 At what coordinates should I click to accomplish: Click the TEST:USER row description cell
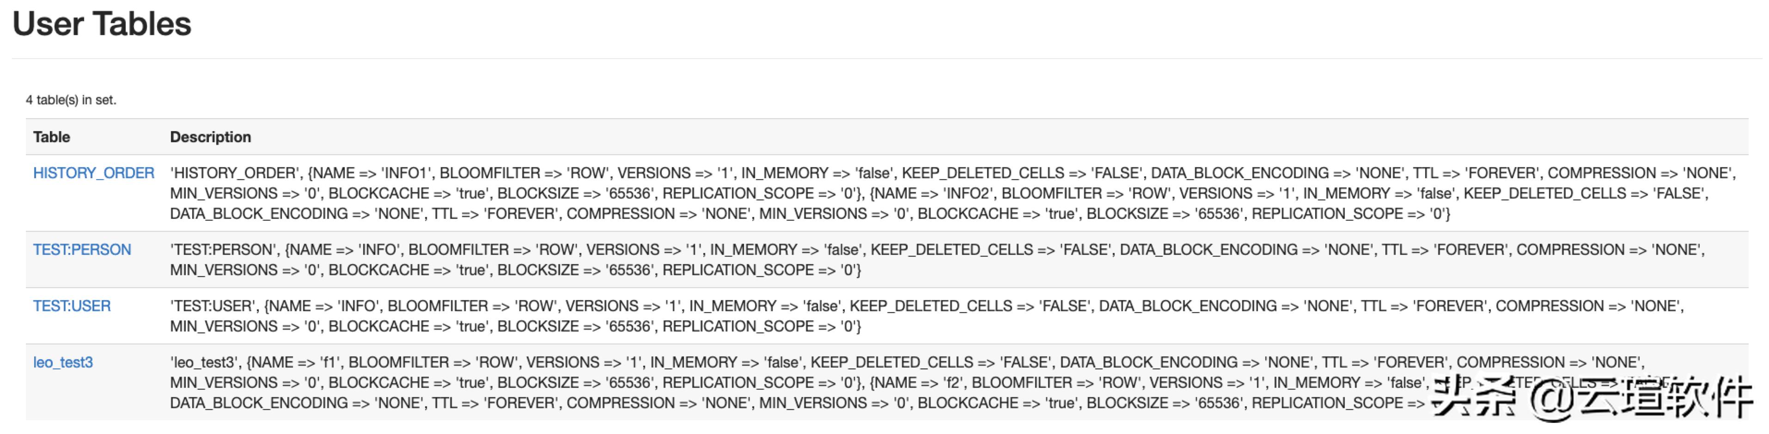[x=927, y=316]
